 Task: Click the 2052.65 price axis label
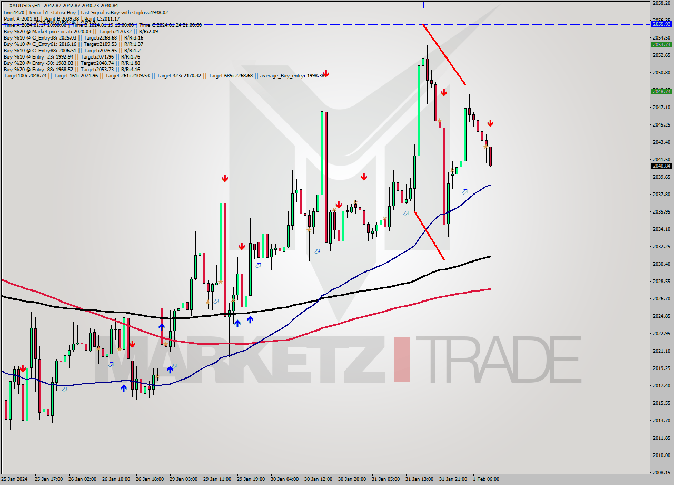tap(661, 55)
